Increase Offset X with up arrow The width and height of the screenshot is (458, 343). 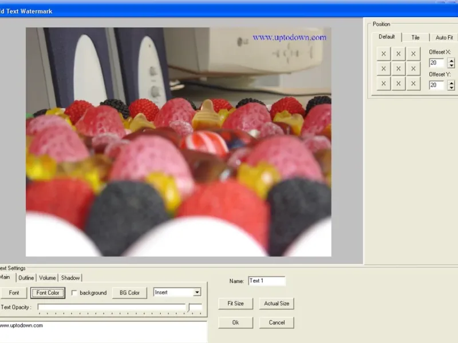pos(452,61)
